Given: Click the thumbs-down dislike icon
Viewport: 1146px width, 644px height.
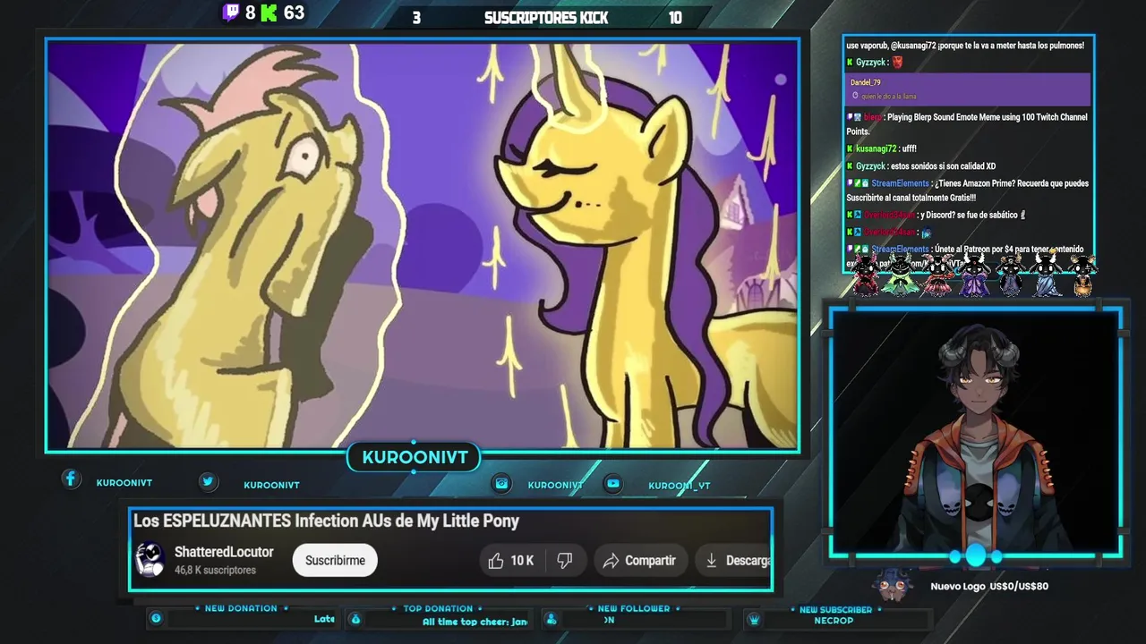Looking at the screenshot, I should point(565,560).
